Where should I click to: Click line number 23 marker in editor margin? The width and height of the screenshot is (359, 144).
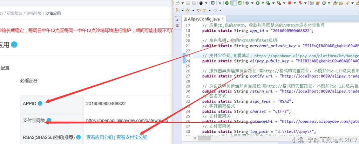(x=188, y=56)
